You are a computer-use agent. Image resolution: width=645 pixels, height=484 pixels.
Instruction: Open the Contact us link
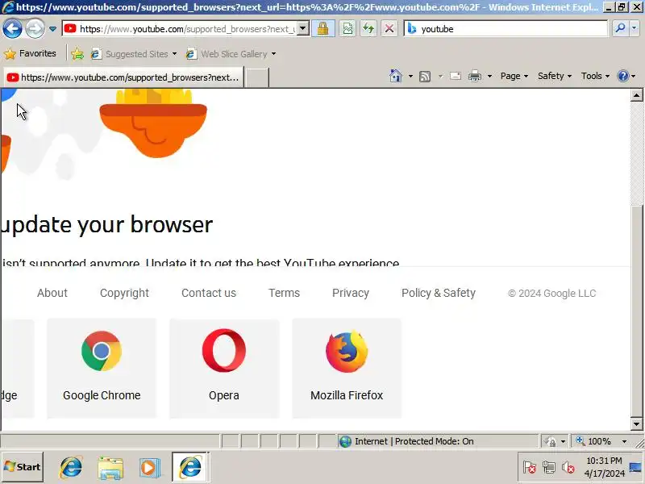click(209, 293)
